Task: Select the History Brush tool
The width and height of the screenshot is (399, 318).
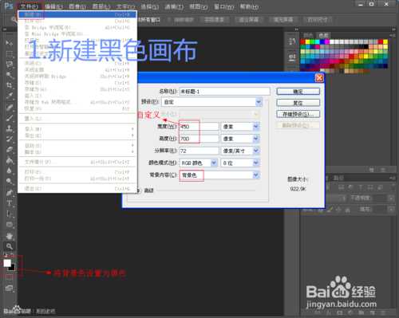Action: (9, 139)
